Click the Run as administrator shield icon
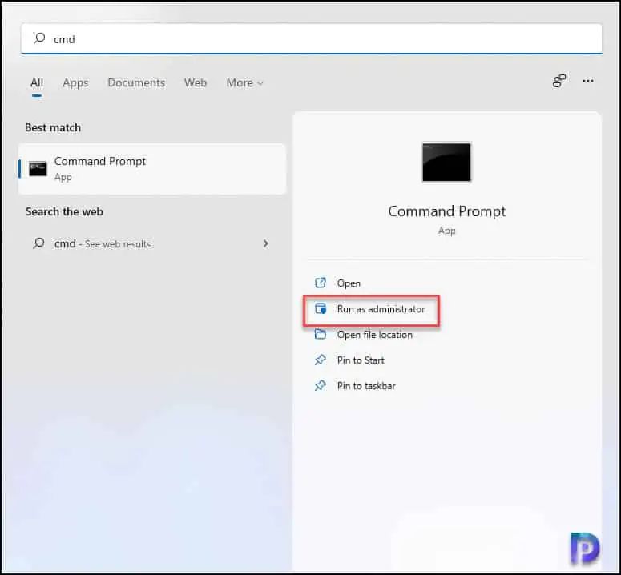Screen dimensions: 621x575 pos(321,309)
